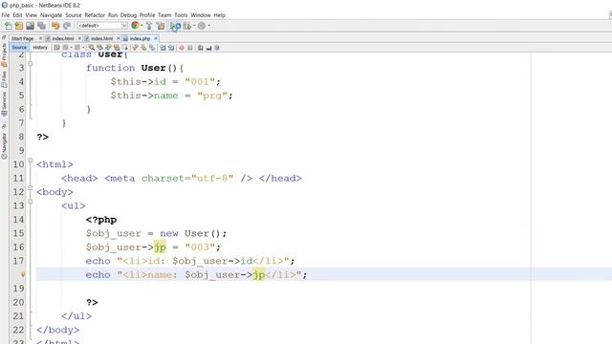Click red Start Macro Recording icon

point(182,48)
